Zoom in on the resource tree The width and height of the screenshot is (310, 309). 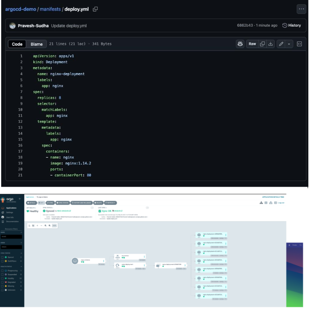point(45,226)
